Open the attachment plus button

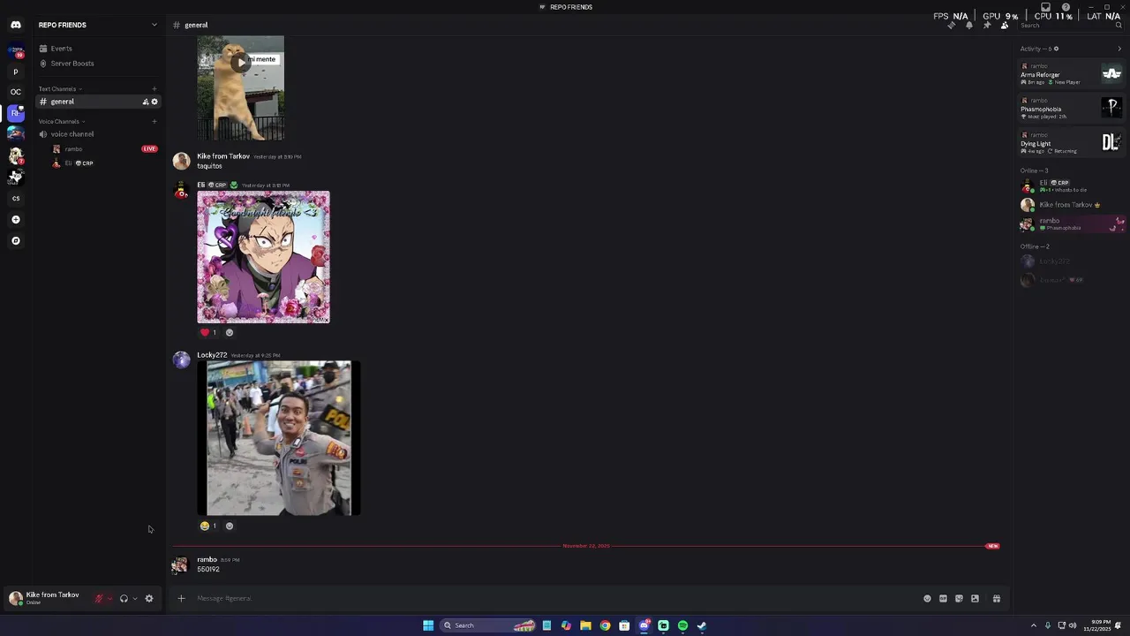pos(181,599)
